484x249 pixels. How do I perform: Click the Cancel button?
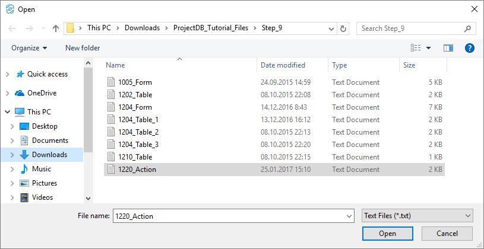[447, 234]
